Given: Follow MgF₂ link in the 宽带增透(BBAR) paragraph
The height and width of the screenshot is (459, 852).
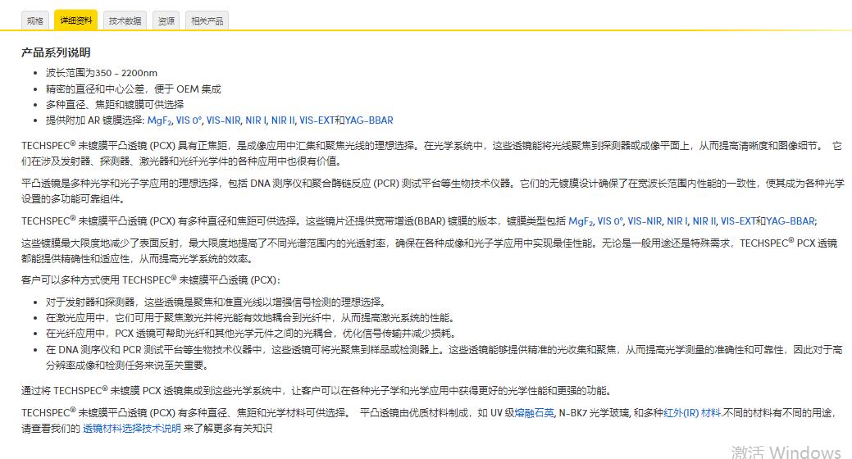Looking at the screenshot, I should tap(581, 221).
